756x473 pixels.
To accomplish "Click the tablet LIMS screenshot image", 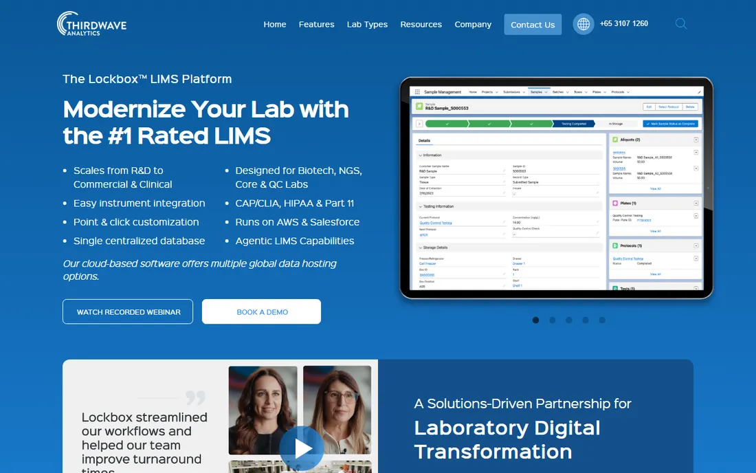I will coord(557,188).
